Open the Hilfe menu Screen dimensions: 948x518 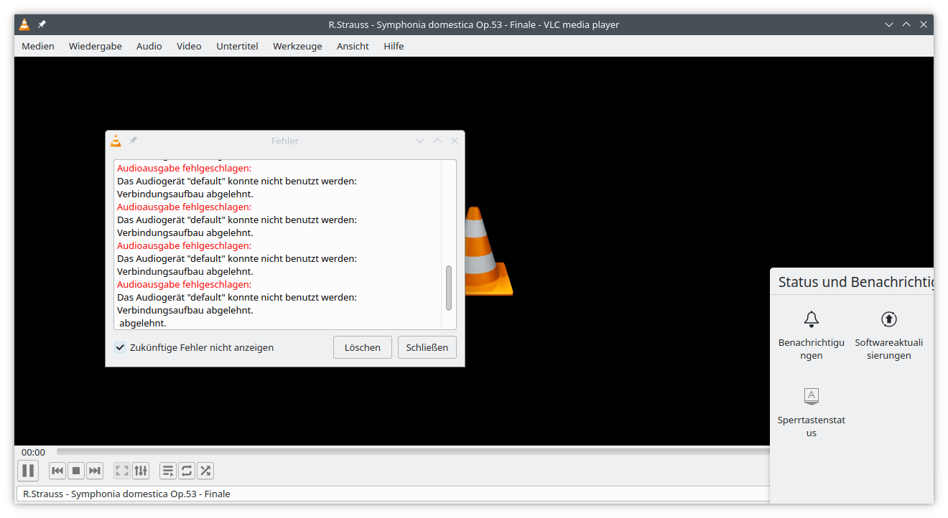click(394, 46)
